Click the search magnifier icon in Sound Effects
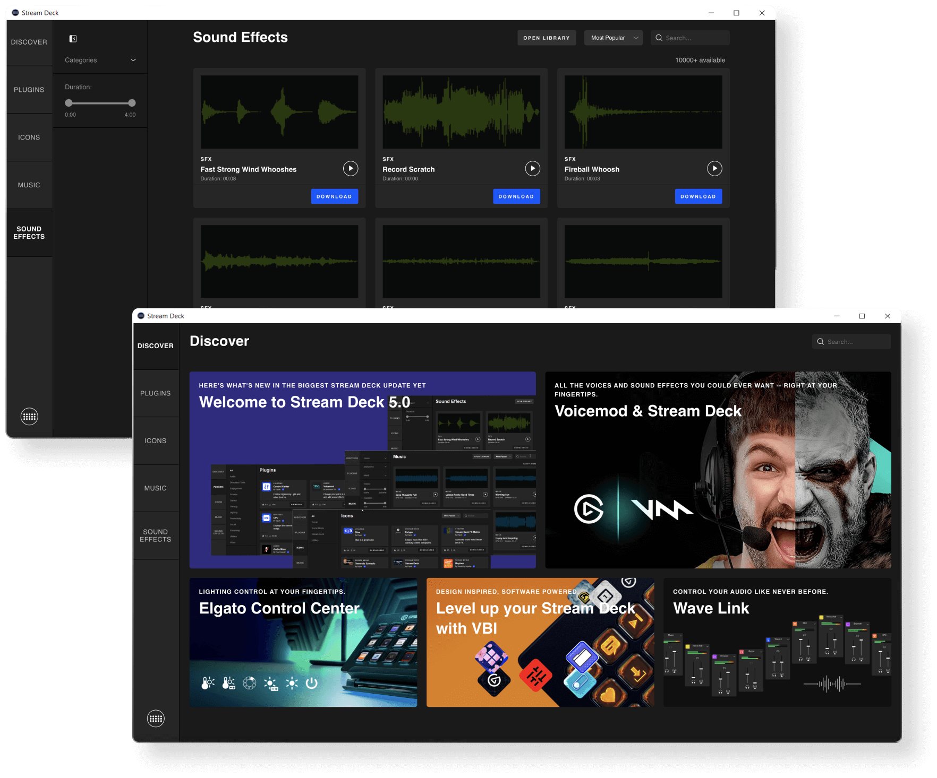This screenshot has width=937, height=778. [659, 38]
